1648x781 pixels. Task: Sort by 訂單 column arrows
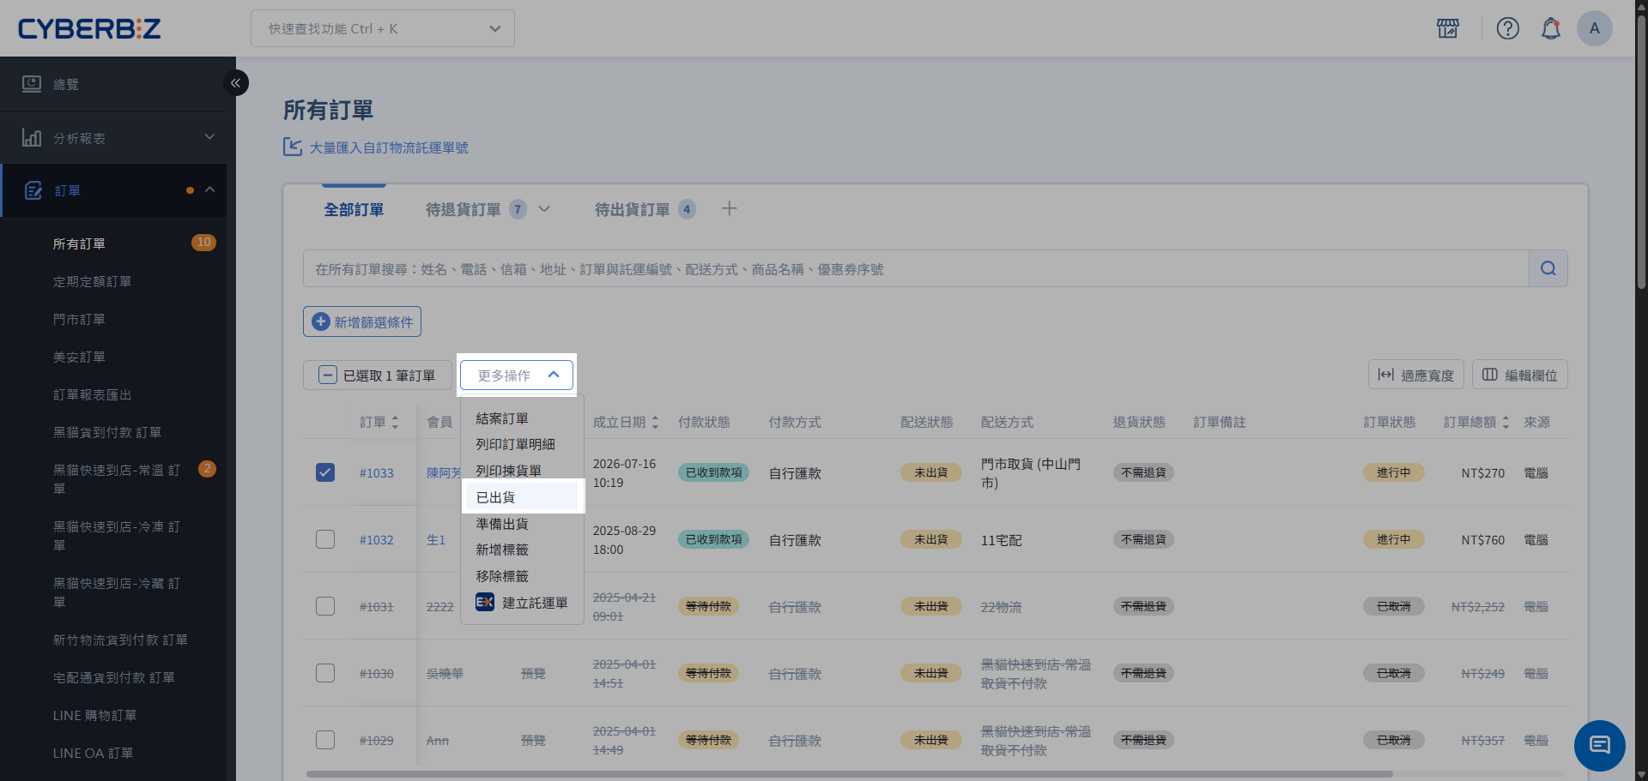click(x=395, y=422)
